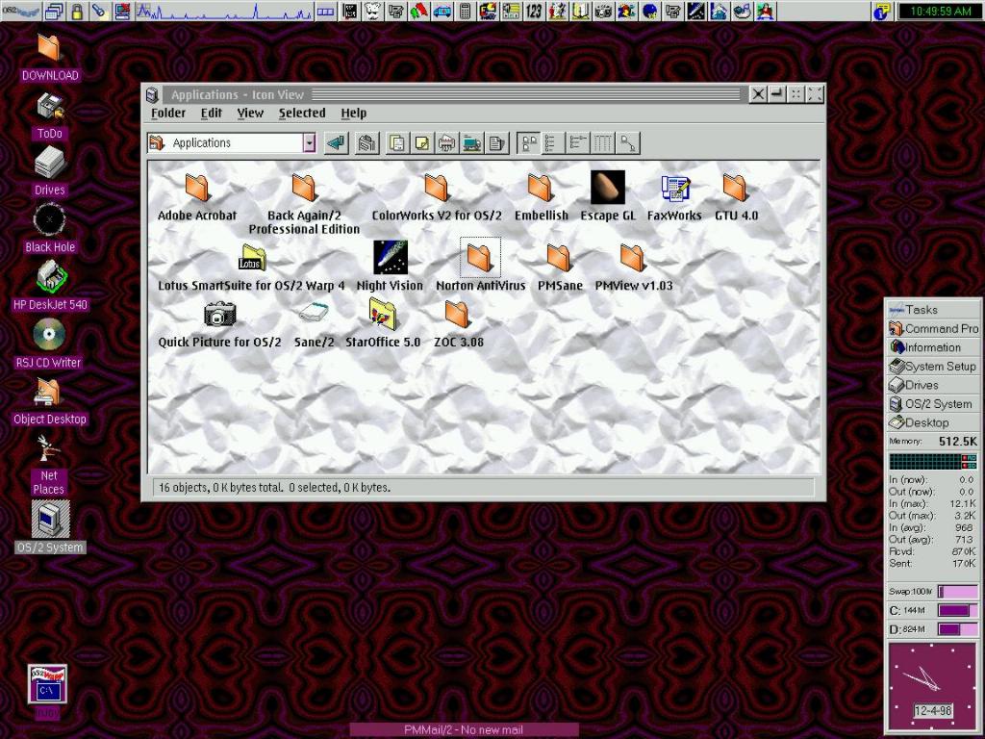The image size is (985, 739).
Task: Click the digital clock in the top bar
Action: pyautogui.click(x=940, y=11)
